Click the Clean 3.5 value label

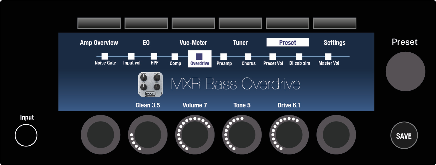click(x=148, y=105)
